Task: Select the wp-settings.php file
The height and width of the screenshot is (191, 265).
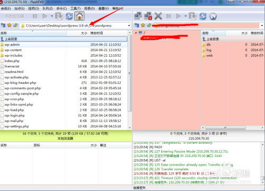Action: (64, 126)
